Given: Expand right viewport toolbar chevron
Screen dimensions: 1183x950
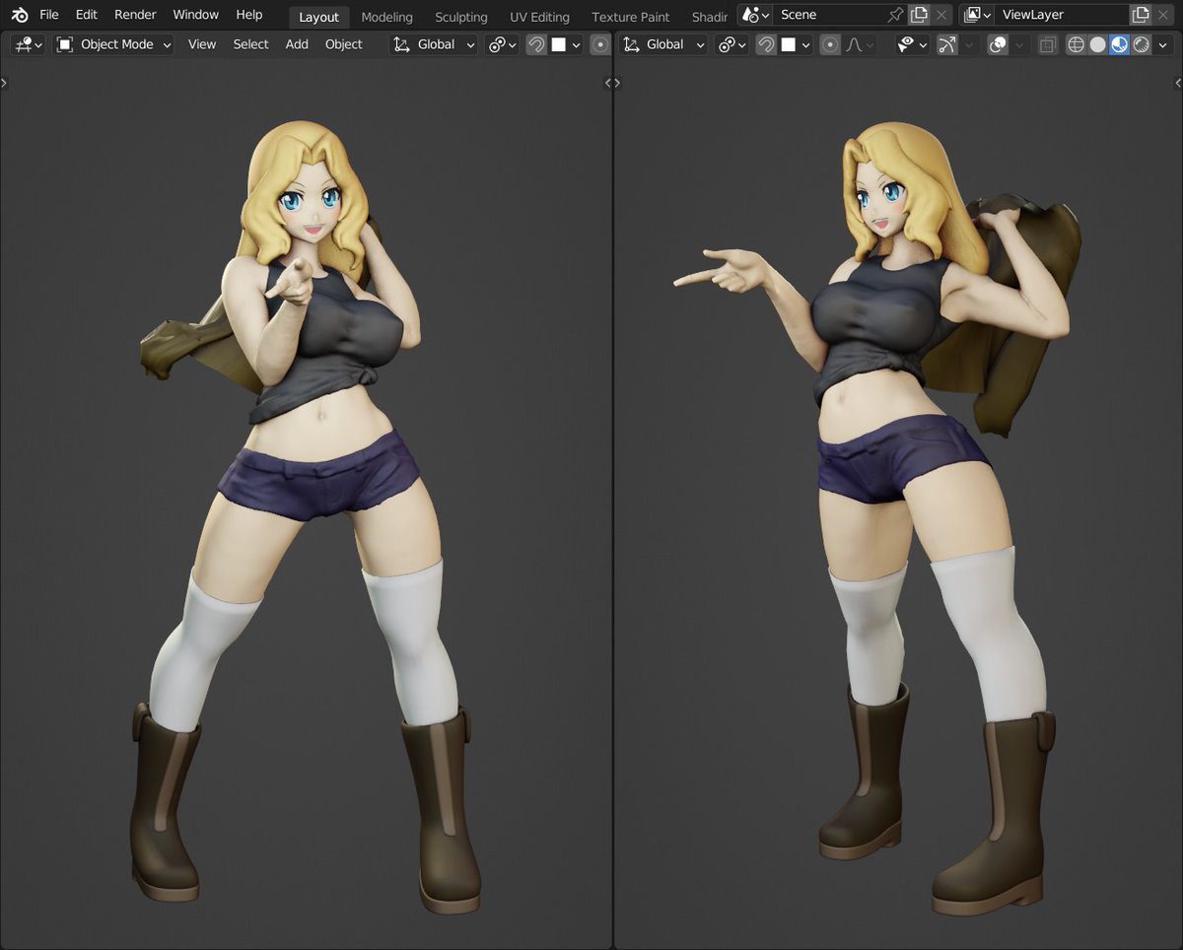Looking at the screenshot, I should click(618, 84).
